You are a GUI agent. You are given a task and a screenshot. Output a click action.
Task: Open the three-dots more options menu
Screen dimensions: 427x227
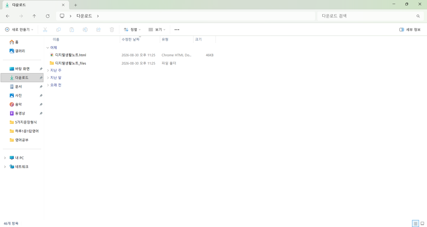pyautogui.click(x=177, y=30)
